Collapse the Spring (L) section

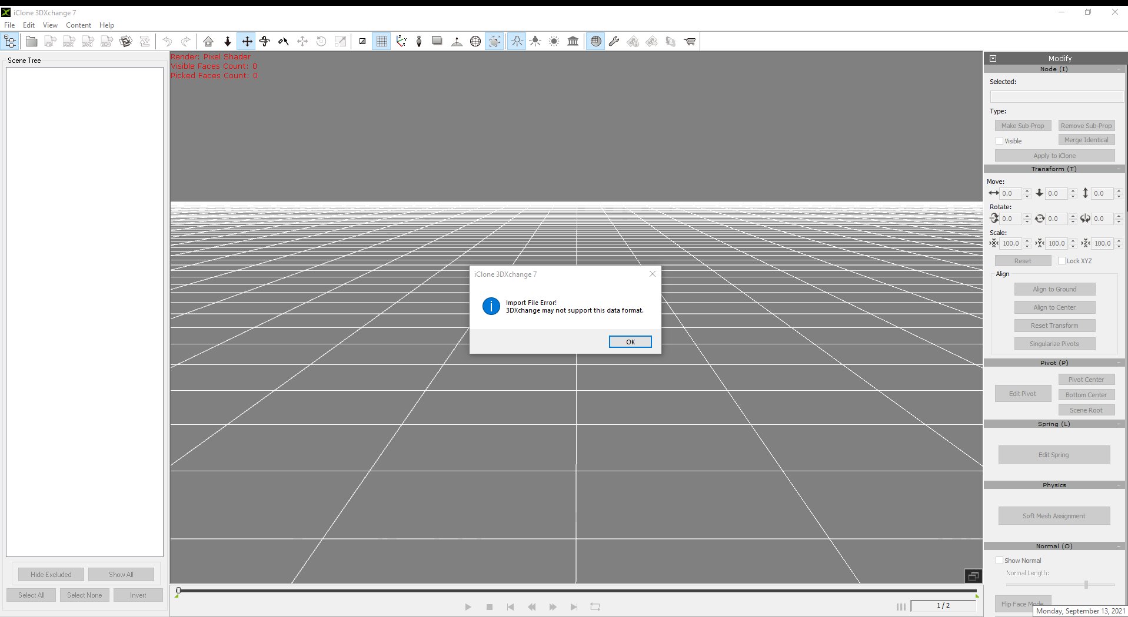click(1119, 424)
